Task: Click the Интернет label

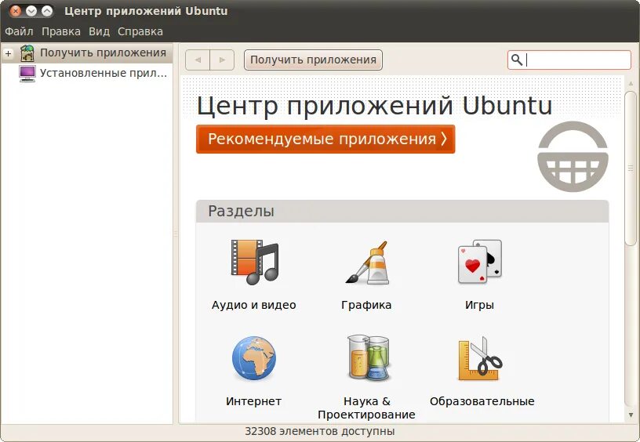Action: [x=253, y=401]
